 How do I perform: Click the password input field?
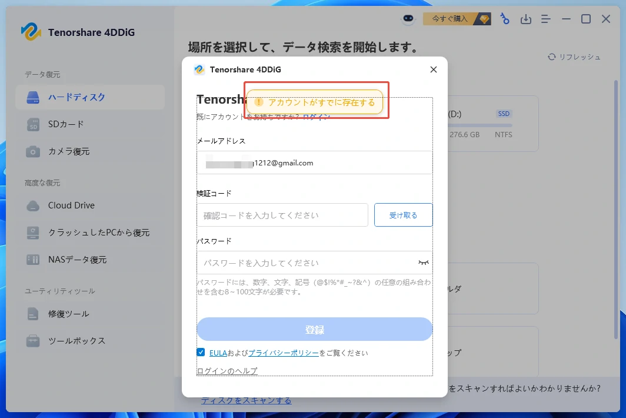click(315, 263)
